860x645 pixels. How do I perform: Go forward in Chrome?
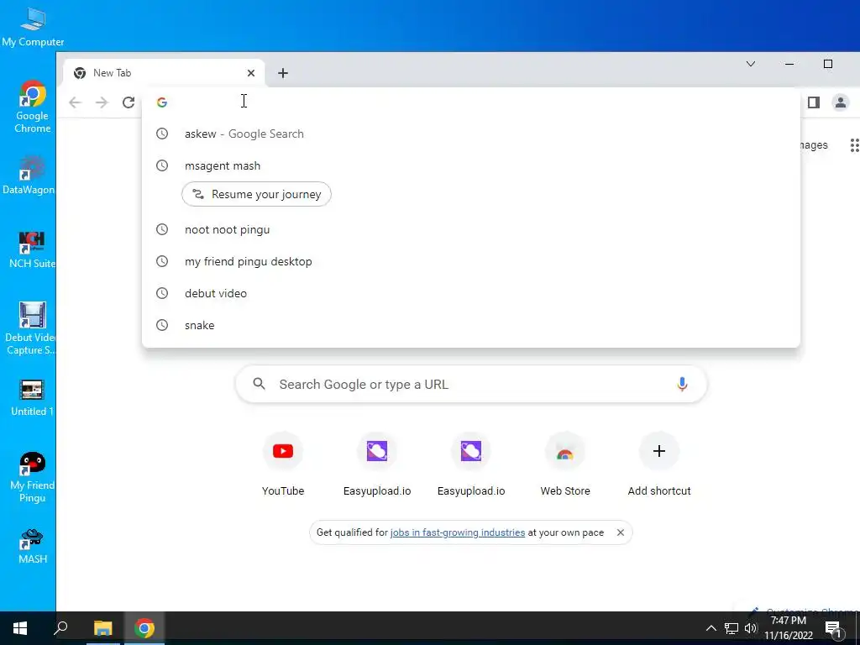pos(102,102)
